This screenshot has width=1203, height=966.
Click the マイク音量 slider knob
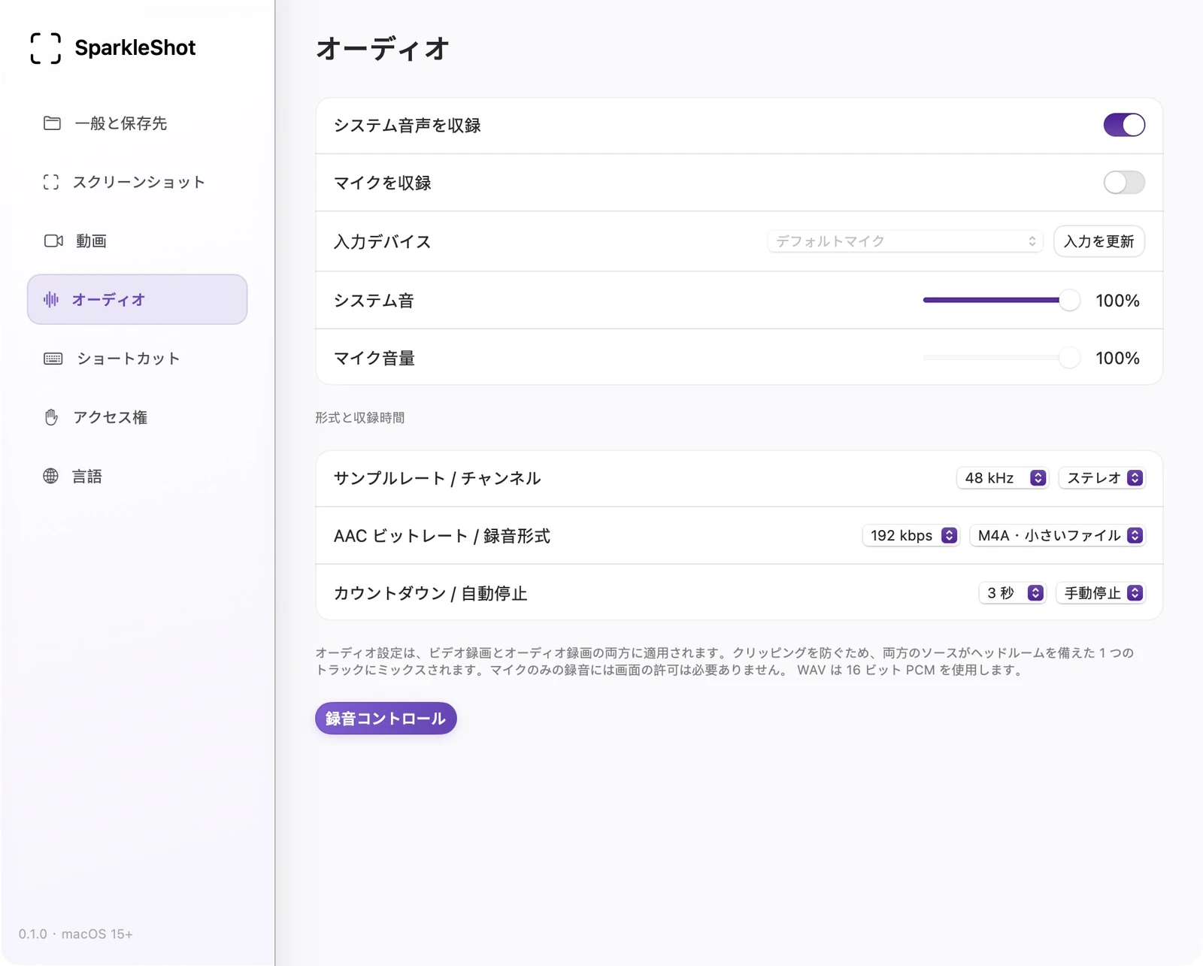pyautogui.click(x=1069, y=358)
